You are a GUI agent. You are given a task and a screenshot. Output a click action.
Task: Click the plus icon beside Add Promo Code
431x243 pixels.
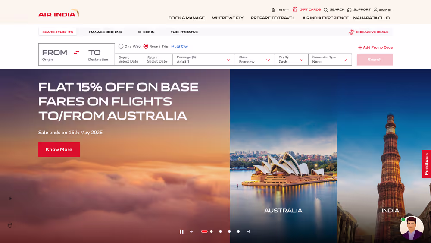(x=360, y=47)
